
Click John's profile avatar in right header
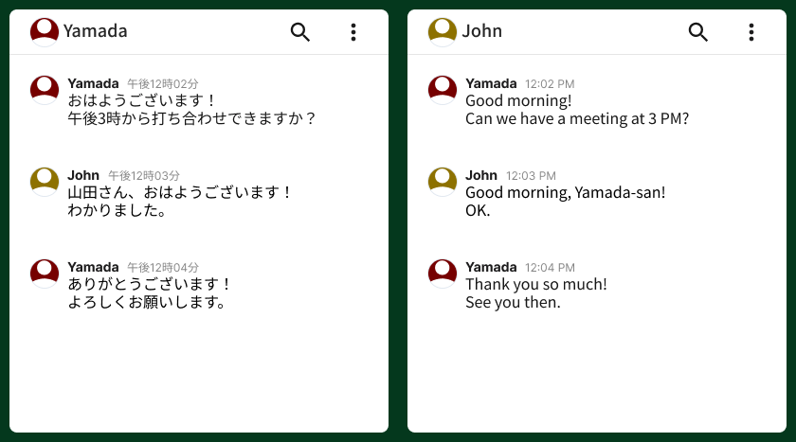[x=443, y=31]
